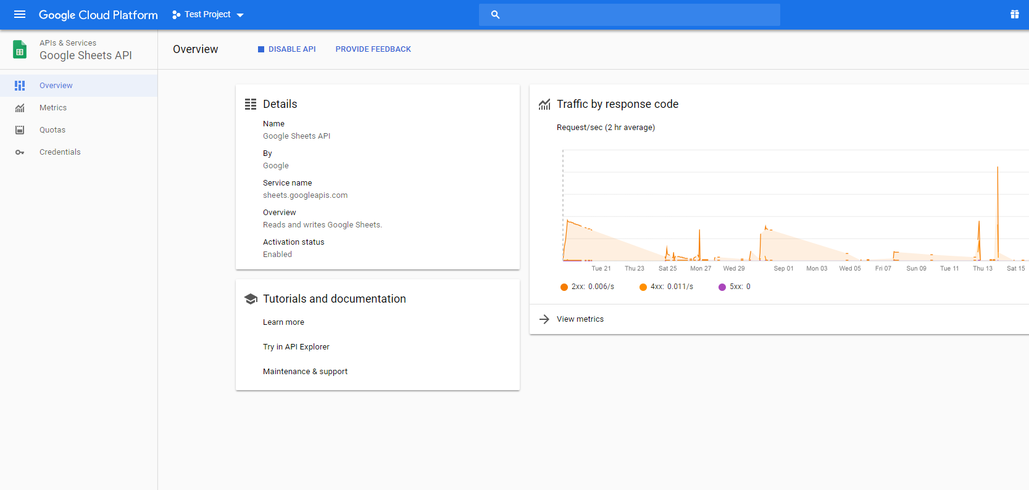The image size is (1029, 490).
Task: Click the View metrics arrow icon
Action: tap(544, 319)
